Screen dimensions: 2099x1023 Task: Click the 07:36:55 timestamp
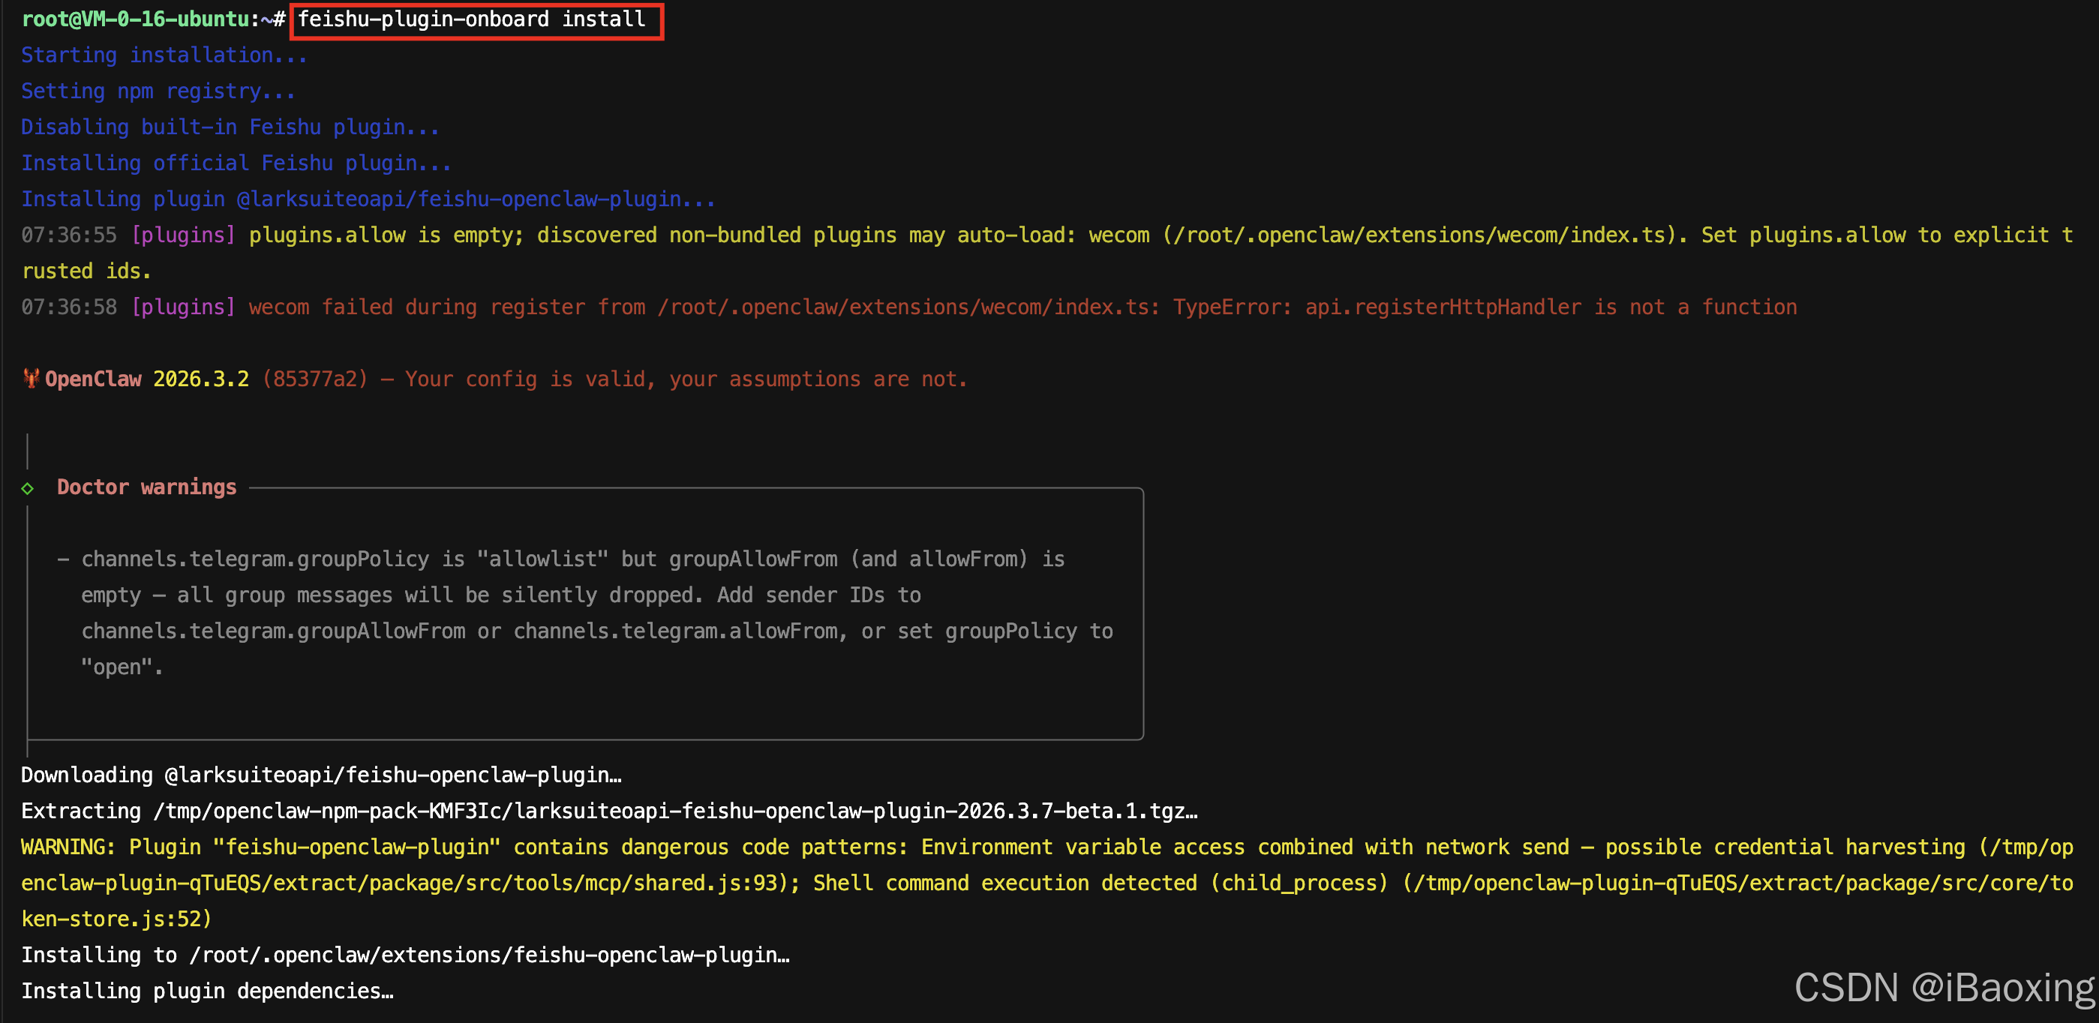[69, 235]
